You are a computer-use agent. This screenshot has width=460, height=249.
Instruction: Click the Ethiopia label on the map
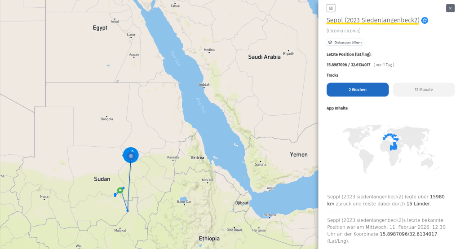coord(209,238)
